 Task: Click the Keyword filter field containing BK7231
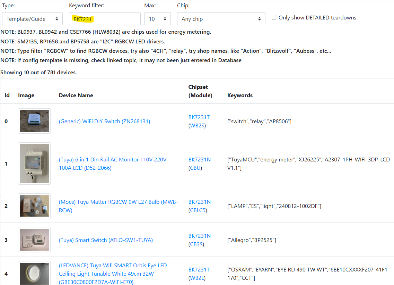pos(105,19)
